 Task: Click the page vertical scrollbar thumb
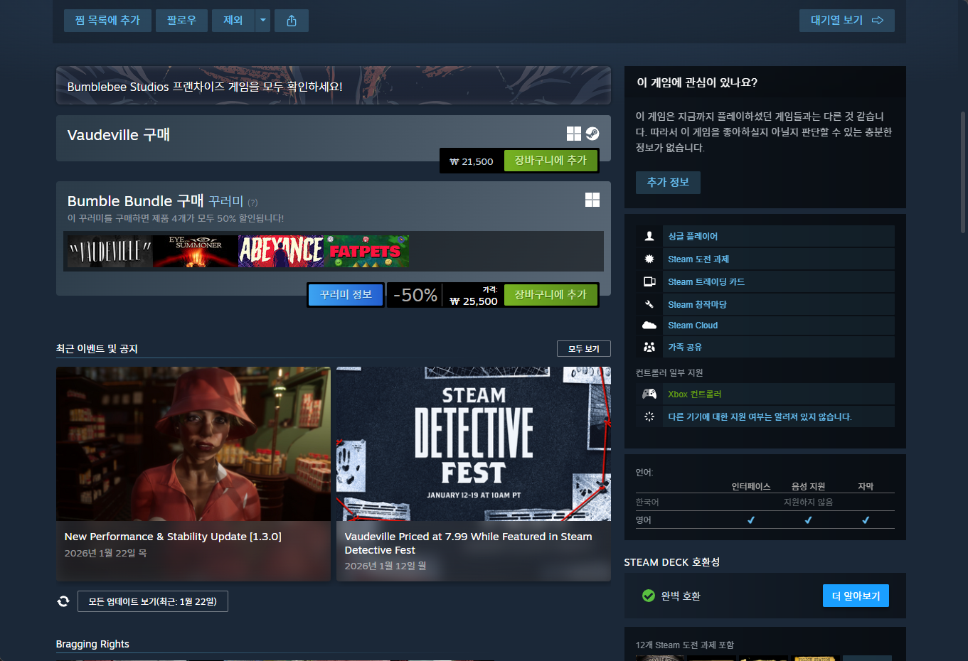963,172
